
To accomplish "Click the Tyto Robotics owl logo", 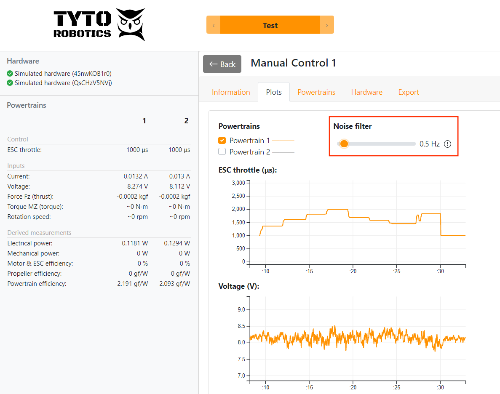I will click(x=131, y=24).
